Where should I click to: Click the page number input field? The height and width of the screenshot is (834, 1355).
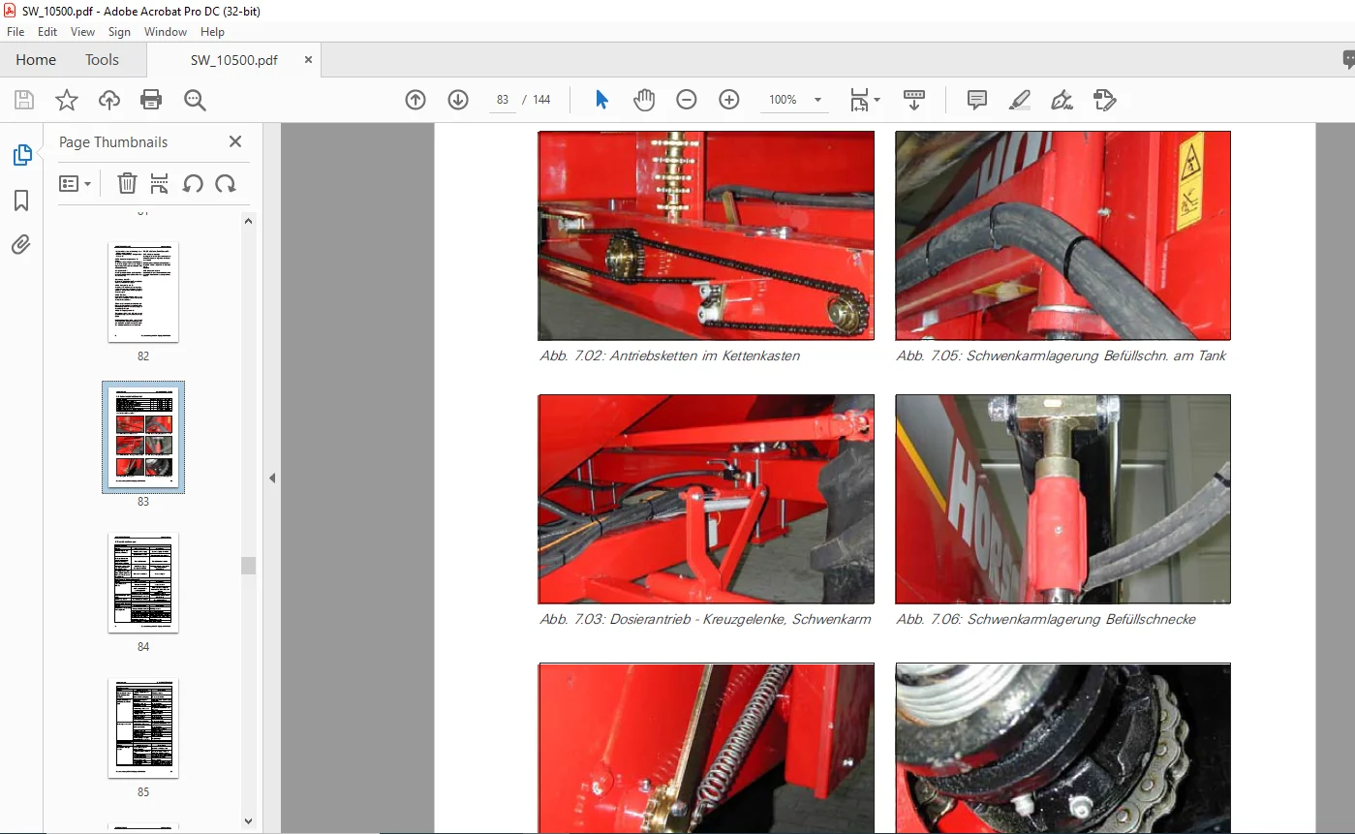click(502, 100)
